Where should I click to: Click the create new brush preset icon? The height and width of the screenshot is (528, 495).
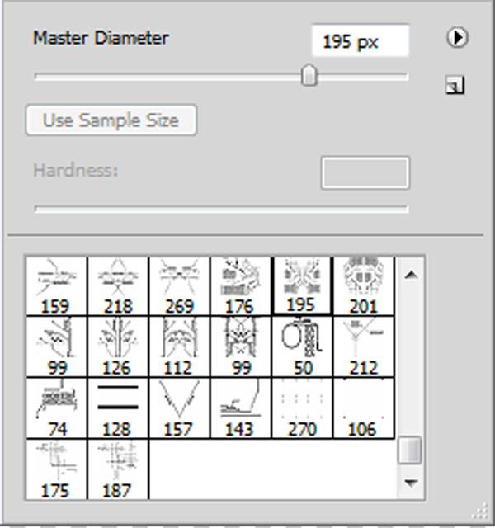455,84
